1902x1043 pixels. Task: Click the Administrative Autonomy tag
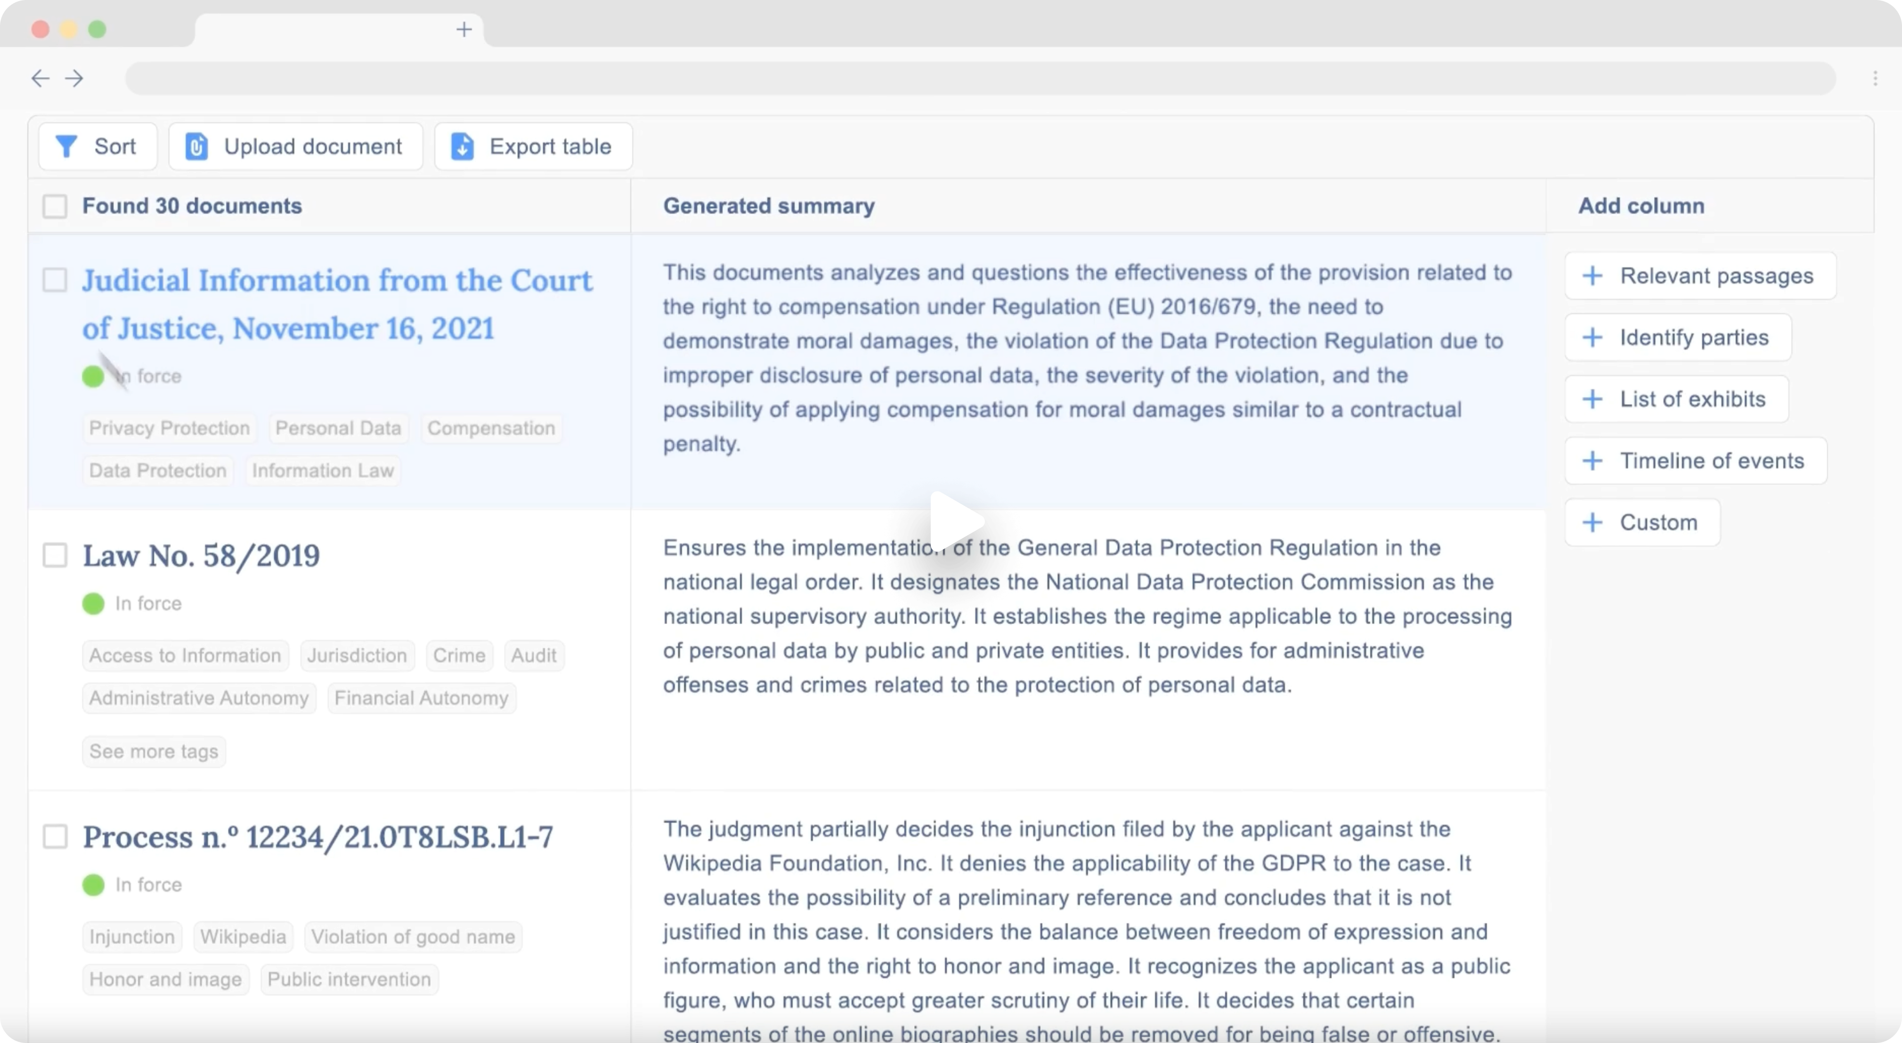tap(199, 698)
